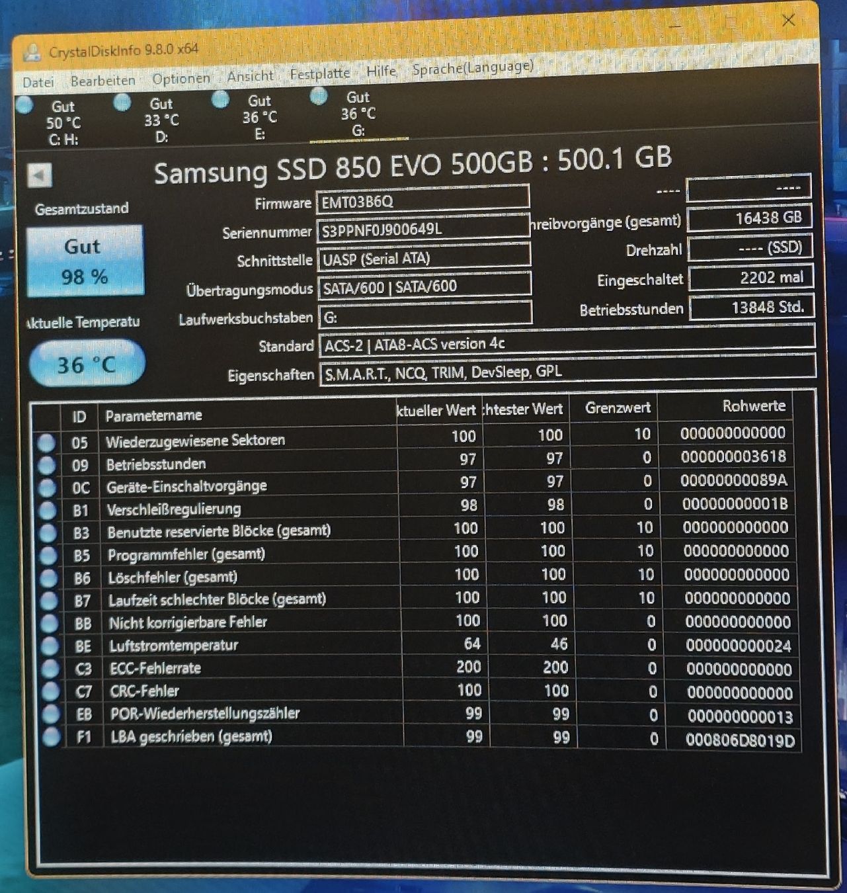
Task: Click the 36 °C temperature button
Action: coord(87,363)
